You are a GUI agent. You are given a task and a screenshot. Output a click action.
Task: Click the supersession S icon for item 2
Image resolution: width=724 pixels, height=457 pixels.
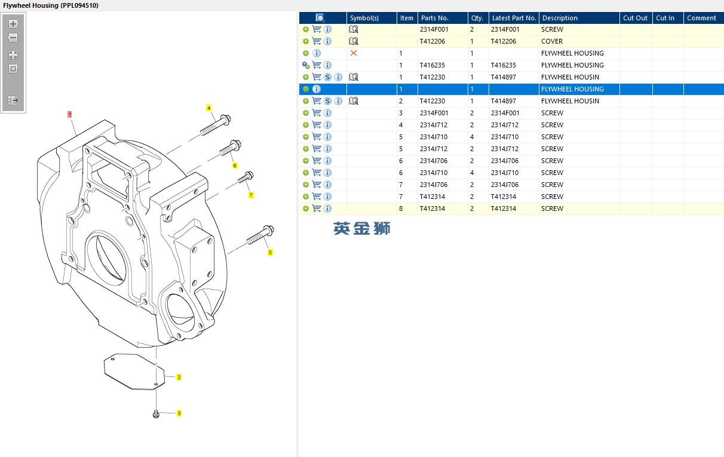coord(327,101)
